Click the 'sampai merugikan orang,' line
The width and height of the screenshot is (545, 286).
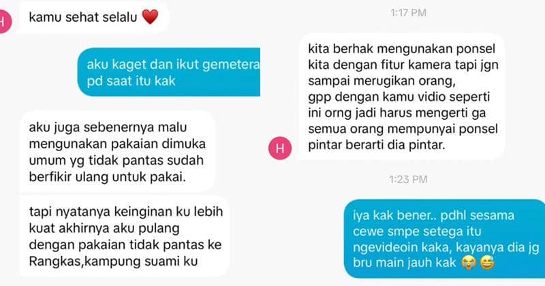pos(381,80)
